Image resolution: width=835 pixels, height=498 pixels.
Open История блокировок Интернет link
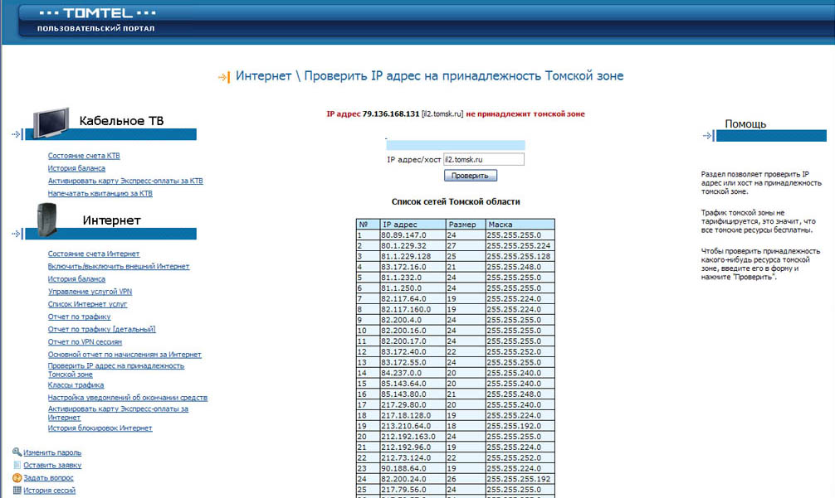point(100,428)
